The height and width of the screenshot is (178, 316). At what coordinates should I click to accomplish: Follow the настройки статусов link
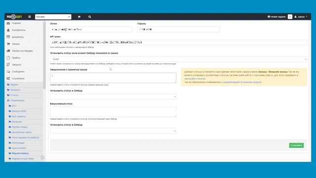(x=195, y=79)
